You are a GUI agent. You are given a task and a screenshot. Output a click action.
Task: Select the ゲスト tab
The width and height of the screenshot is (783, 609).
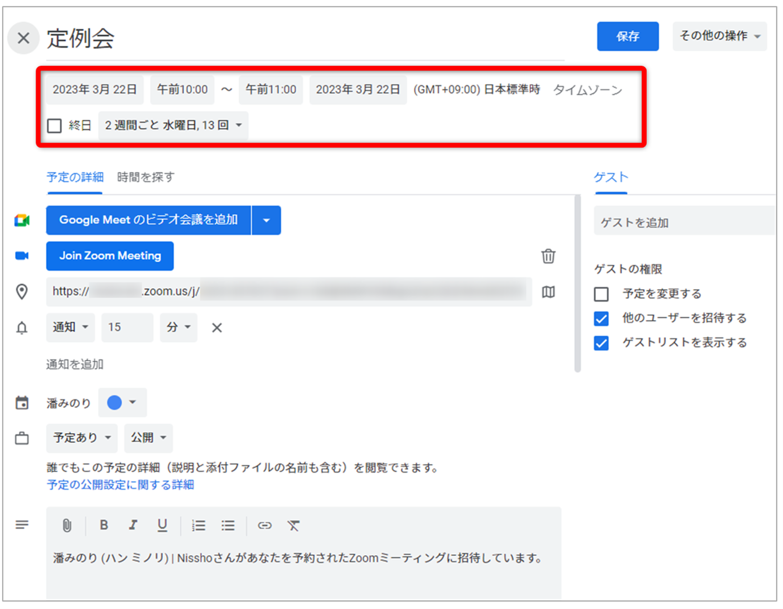point(611,177)
